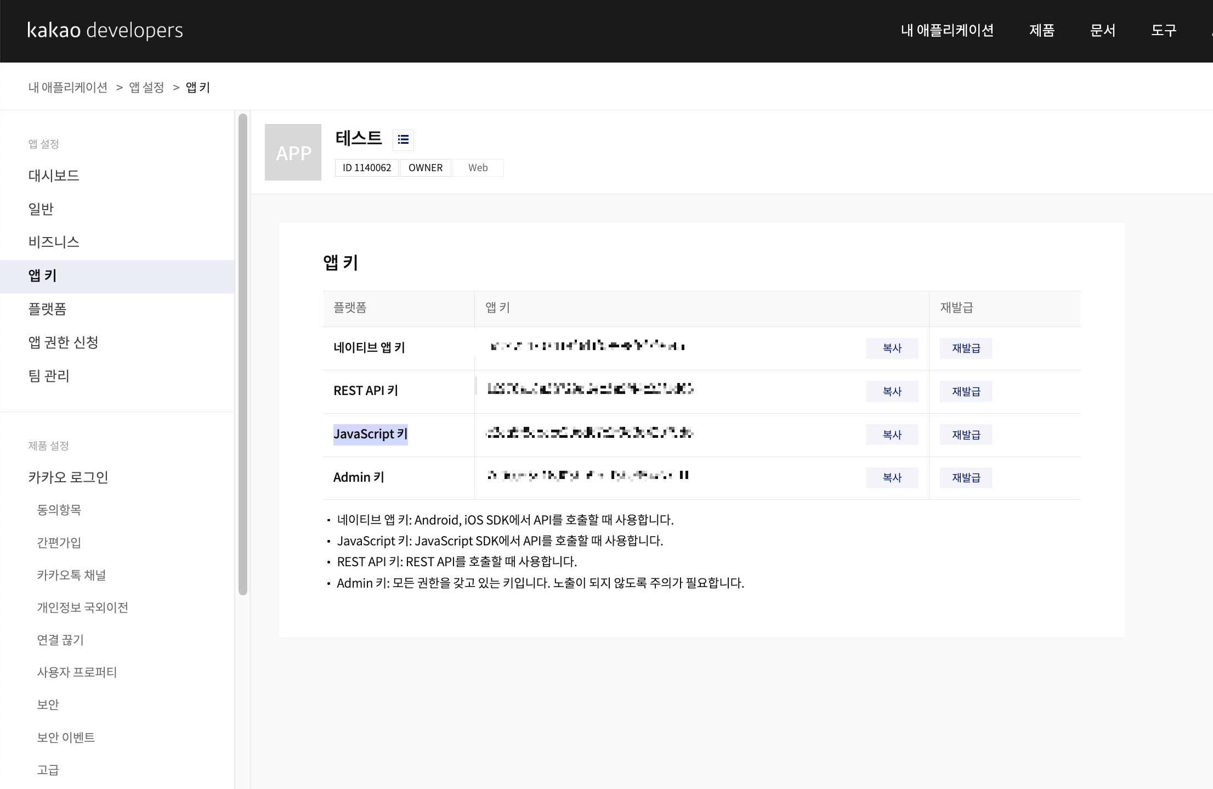The height and width of the screenshot is (789, 1213).
Task: Click the app list icon beside 테스트
Action: (x=403, y=139)
